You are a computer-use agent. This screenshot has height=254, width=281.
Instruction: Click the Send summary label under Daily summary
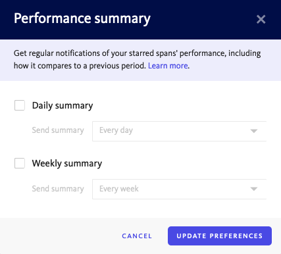click(x=58, y=130)
